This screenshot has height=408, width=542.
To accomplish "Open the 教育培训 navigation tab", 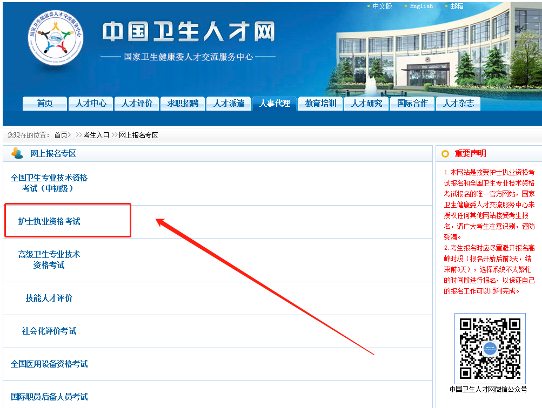I will point(320,104).
